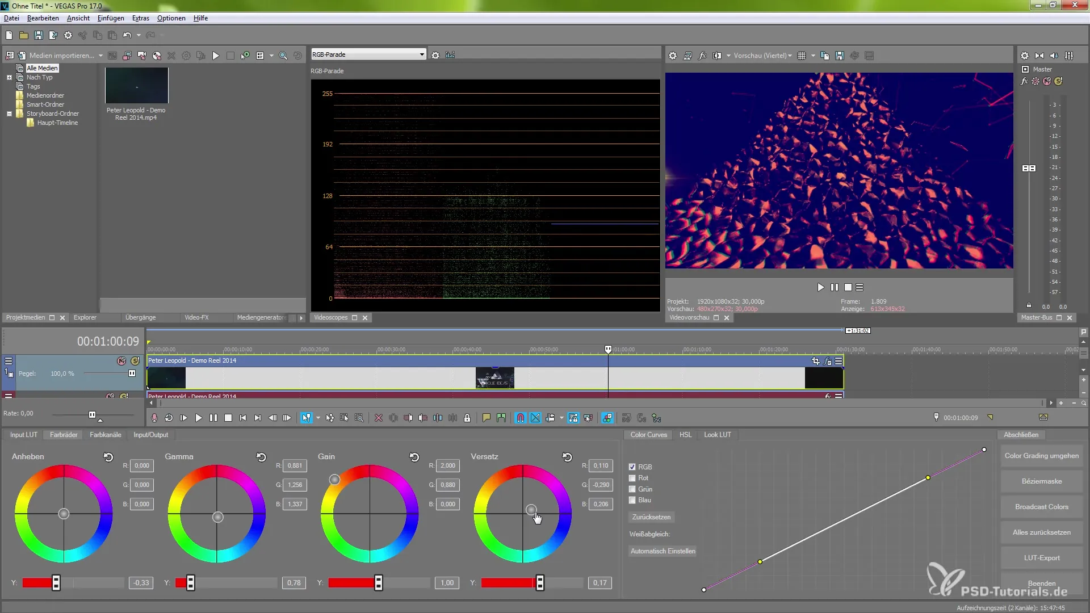This screenshot has width=1090, height=613.
Task: Insert a region with the green flag icon
Action: [501, 418]
